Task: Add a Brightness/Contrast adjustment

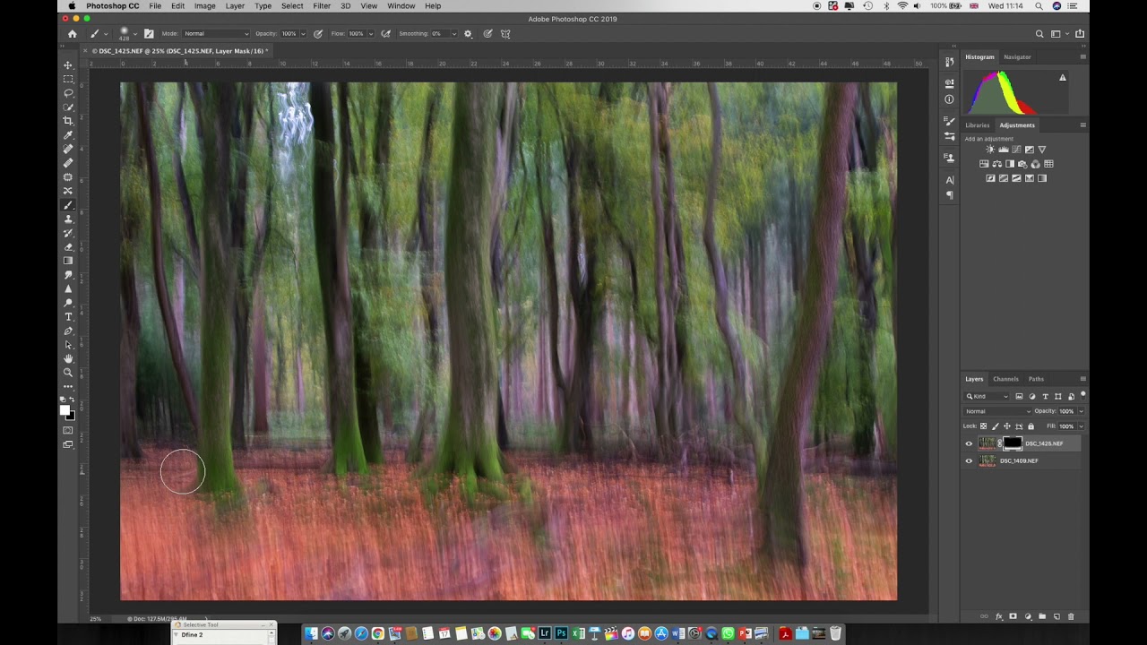Action: click(x=990, y=150)
